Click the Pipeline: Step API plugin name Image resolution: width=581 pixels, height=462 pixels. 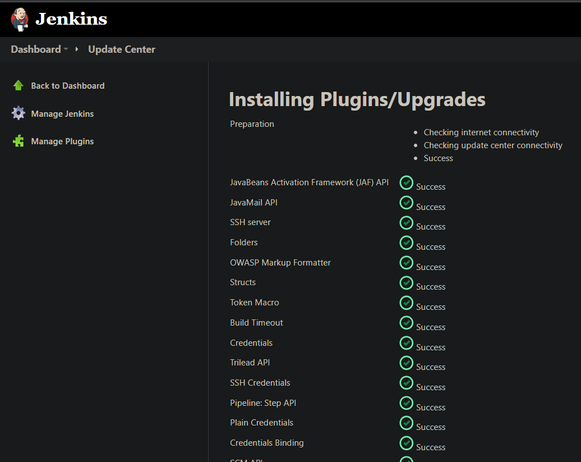[263, 402]
